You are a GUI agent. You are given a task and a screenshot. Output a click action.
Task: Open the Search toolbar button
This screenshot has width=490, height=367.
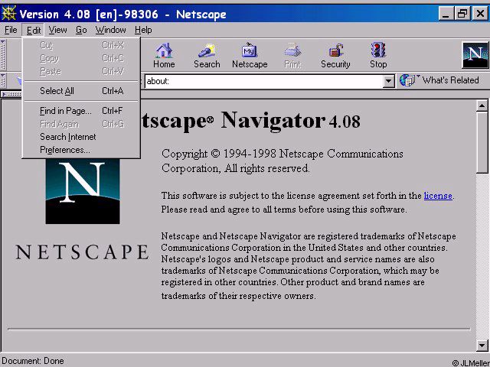click(x=207, y=56)
